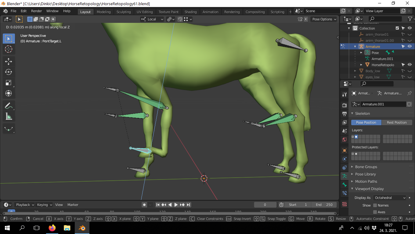415x234 pixels.
Task: Open Display As Octahedral dropdown
Action: 390,198
